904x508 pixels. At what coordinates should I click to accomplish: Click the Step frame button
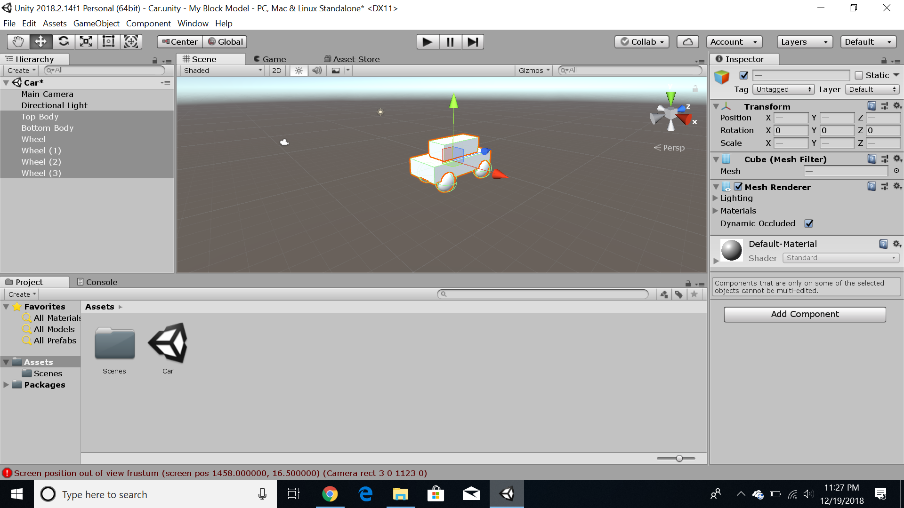(473, 42)
